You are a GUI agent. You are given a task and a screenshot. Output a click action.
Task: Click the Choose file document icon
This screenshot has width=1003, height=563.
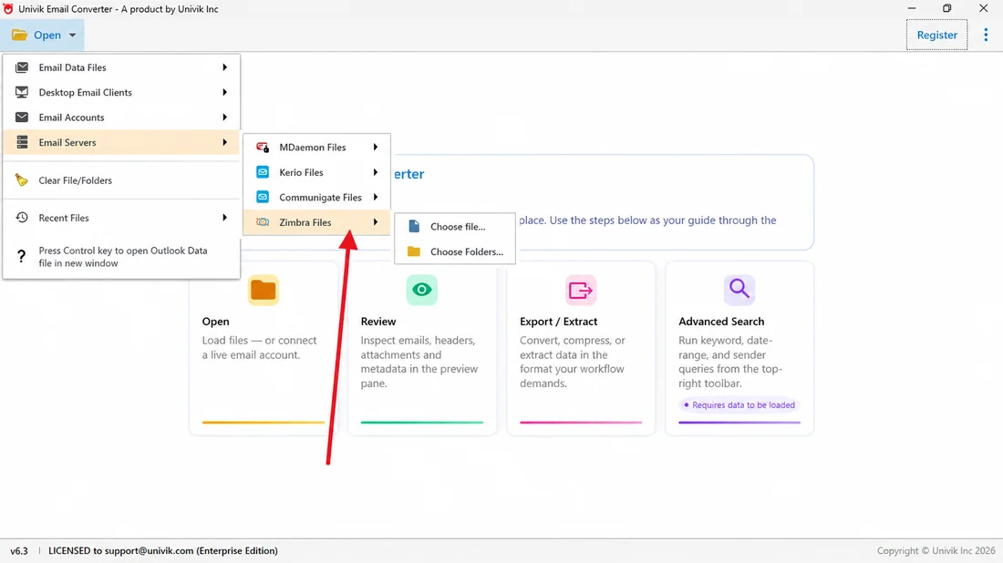coord(414,226)
